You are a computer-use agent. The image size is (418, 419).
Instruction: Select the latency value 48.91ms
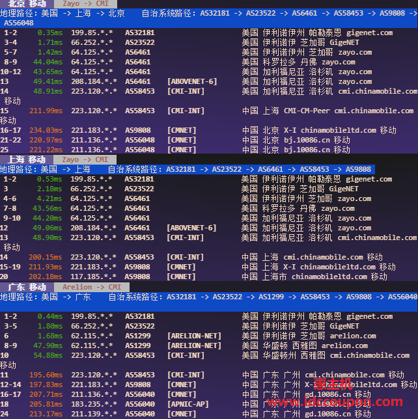(x=48, y=91)
